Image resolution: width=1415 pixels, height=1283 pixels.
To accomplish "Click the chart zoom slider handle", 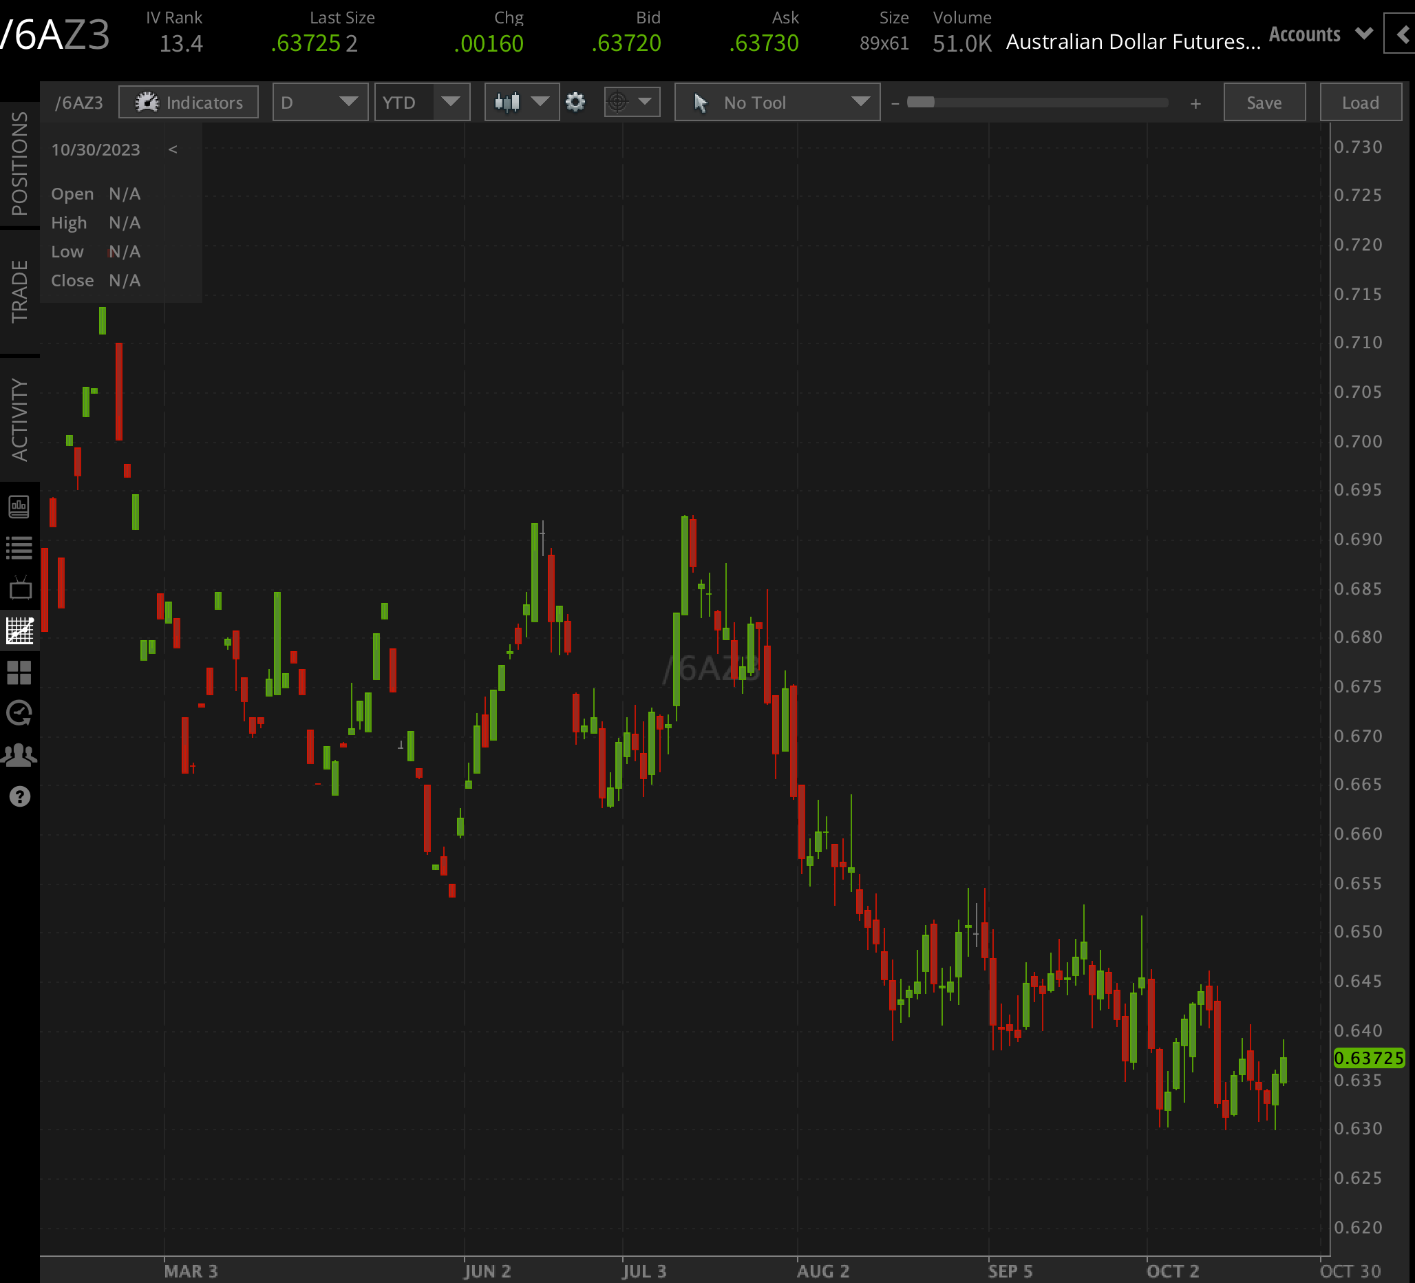I will (920, 103).
